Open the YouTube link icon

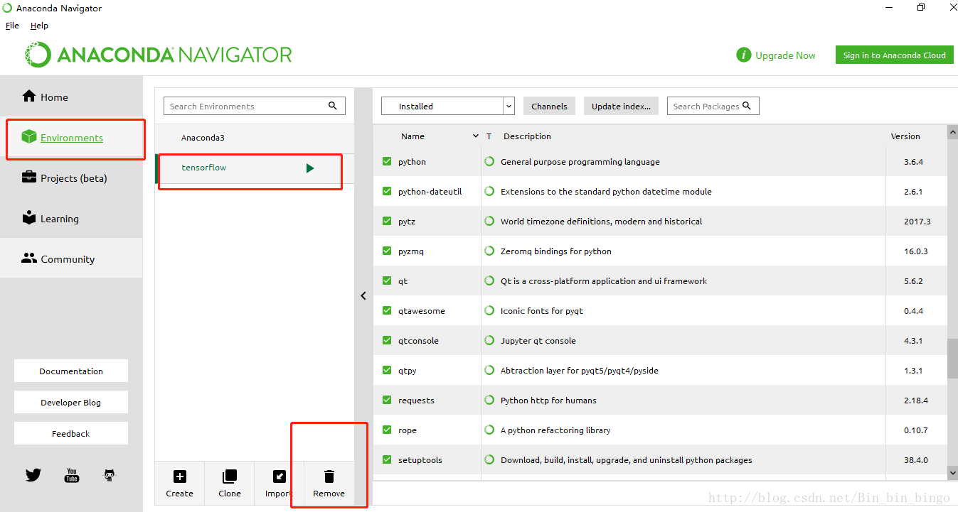[72, 475]
